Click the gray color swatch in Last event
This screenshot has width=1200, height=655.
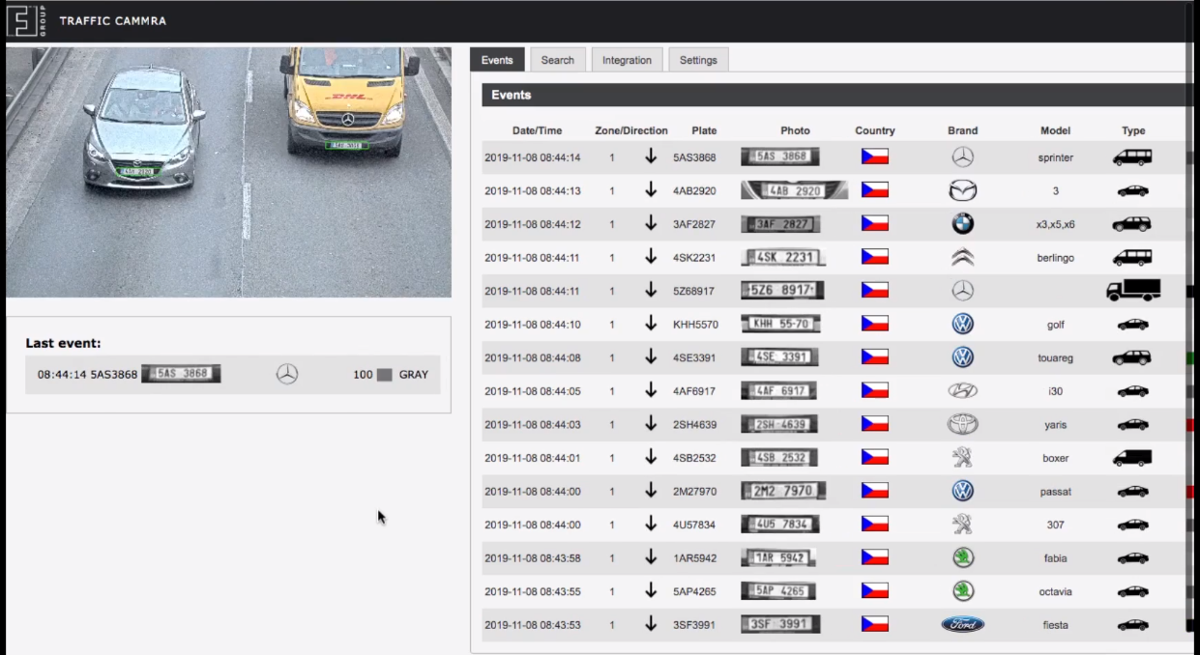point(384,375)
